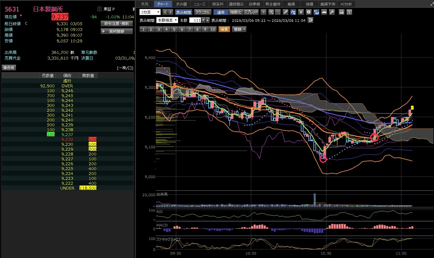The image size is (434, 258).
Task: Select the pencil drawing tool
Action: [x=286, y=12]
